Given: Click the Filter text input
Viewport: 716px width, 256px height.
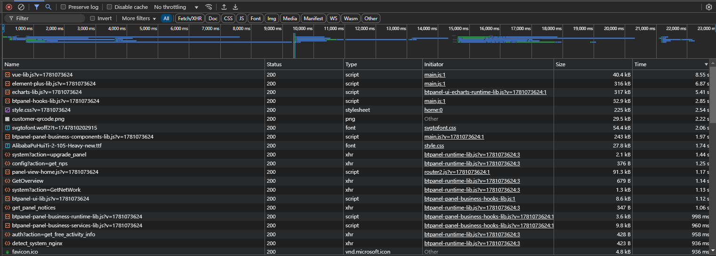Looking at the screenshot, I should (45, 18).
